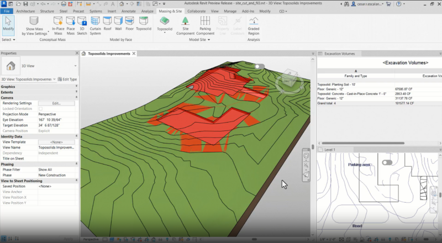Print using the printer icon
Screen dimensions: 442x243
(x=64, y=4)
